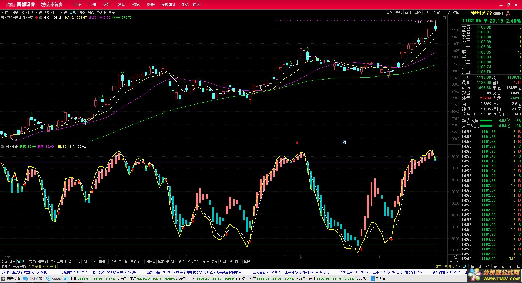The height and width of the screenshot is (283, 522).
Task: Click the red up arrow next to 贵州茅台 title
Action: point(36,18)
